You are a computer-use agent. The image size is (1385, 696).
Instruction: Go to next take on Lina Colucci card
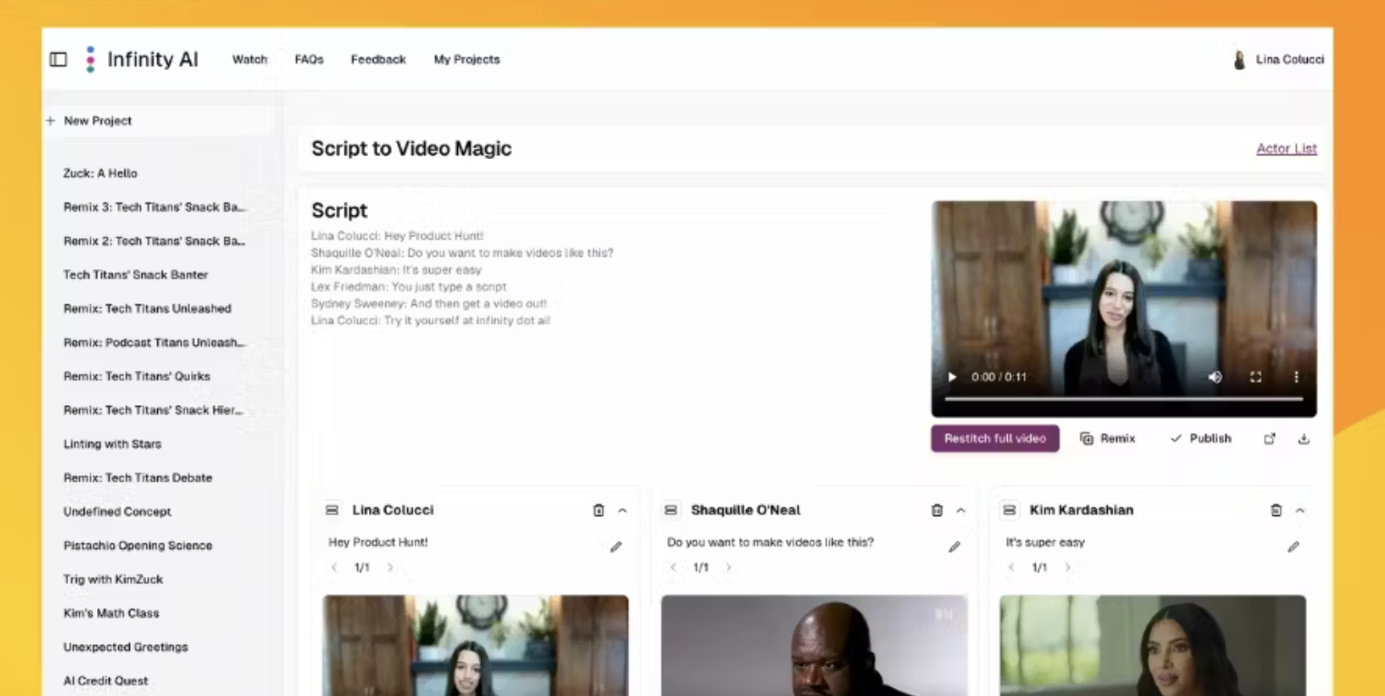click(390, 568)
